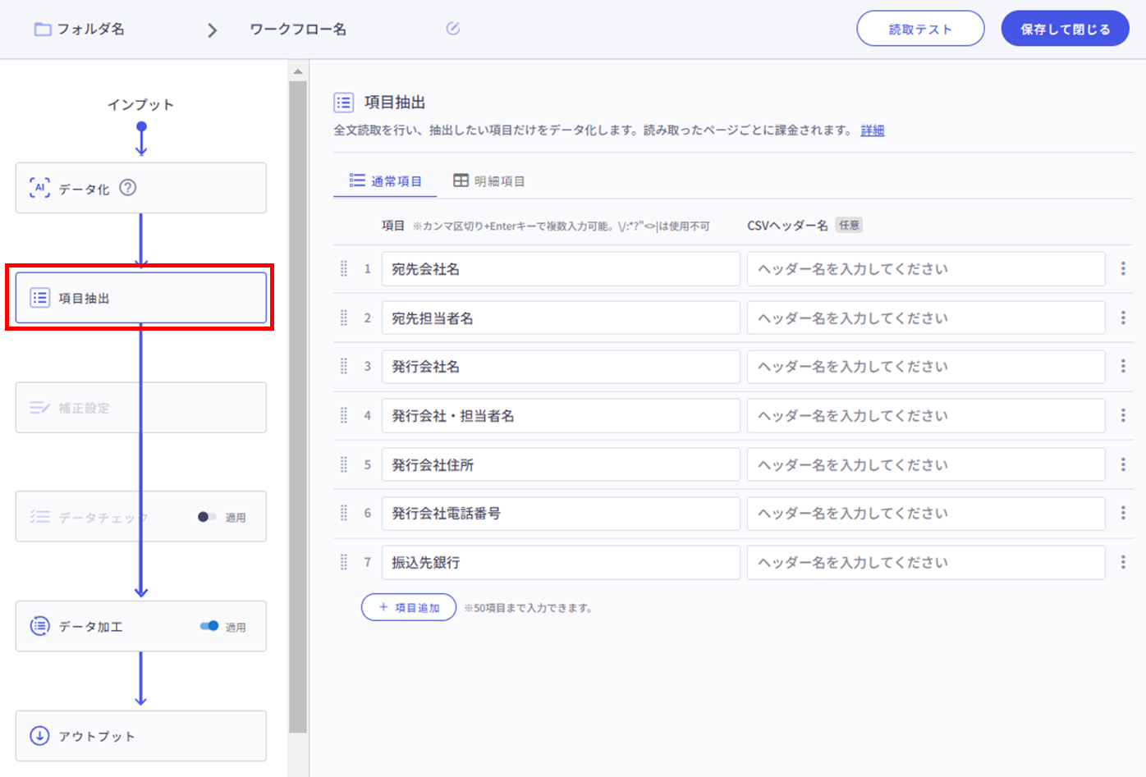Click the 任意 badge next to CSVヘッダー名
This screenshot has width=1146, height=777.
[849, 226]
